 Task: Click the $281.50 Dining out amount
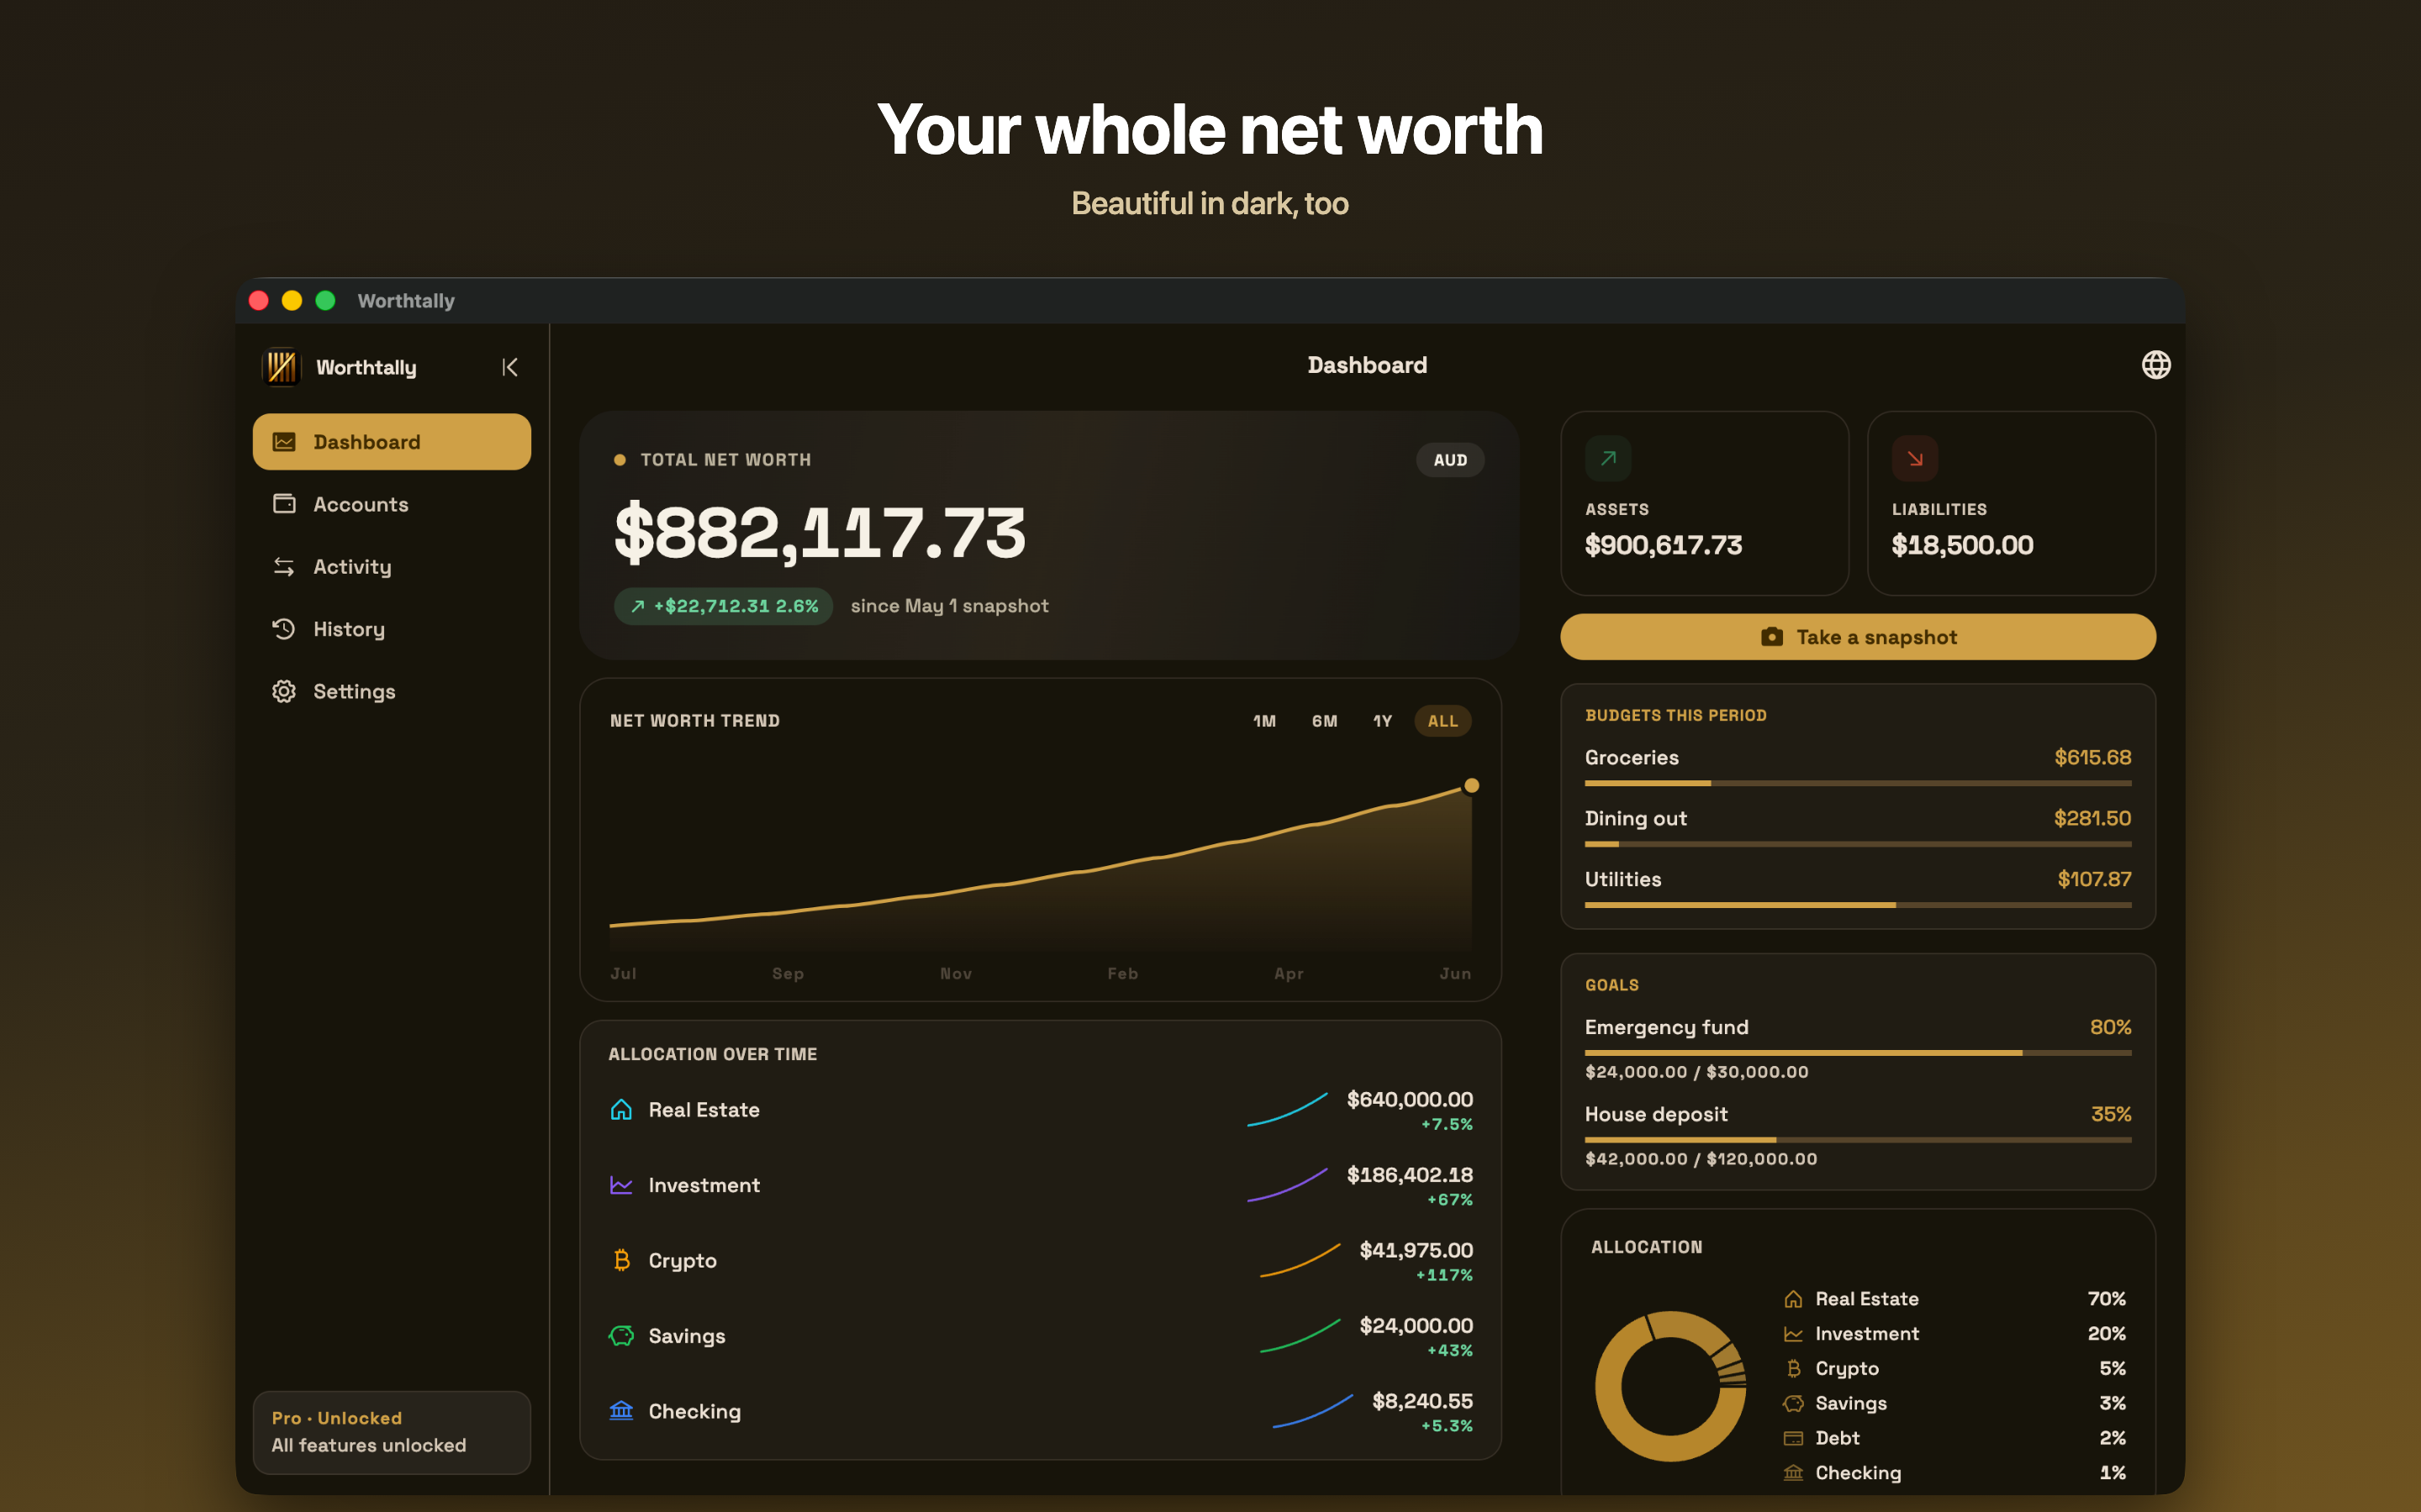pyautogui.click(x=2091, y=818)
